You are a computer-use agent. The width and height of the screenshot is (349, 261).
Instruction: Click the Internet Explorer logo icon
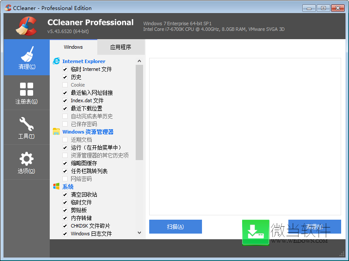56,61
